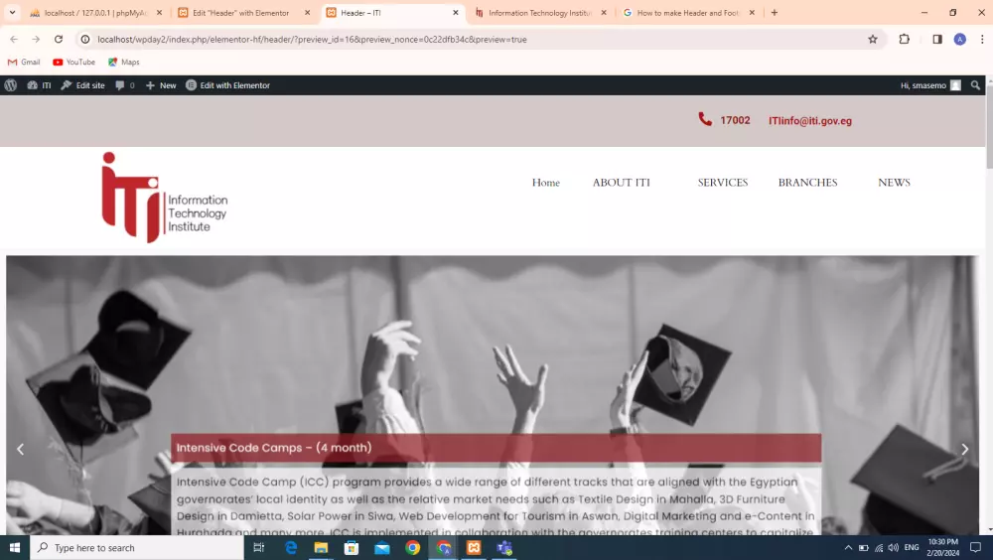Click the browser back arrow

pos(14,40)
